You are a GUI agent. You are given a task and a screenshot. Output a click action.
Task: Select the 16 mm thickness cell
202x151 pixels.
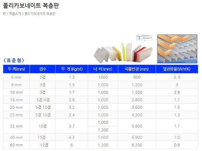pos(17,100)
